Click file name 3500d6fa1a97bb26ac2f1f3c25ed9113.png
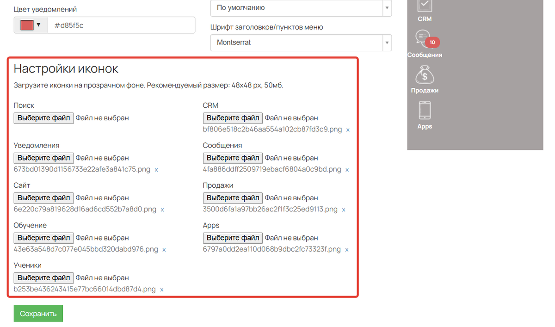The width and height of the screenshot is (555, 327). (271, 210)
